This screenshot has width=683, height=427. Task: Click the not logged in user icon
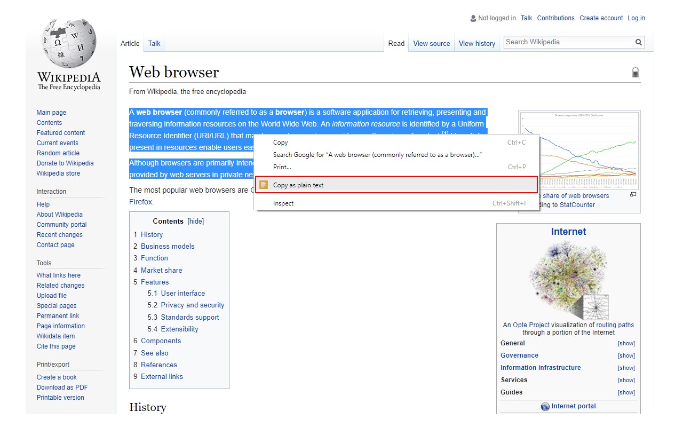coord(473,18)
